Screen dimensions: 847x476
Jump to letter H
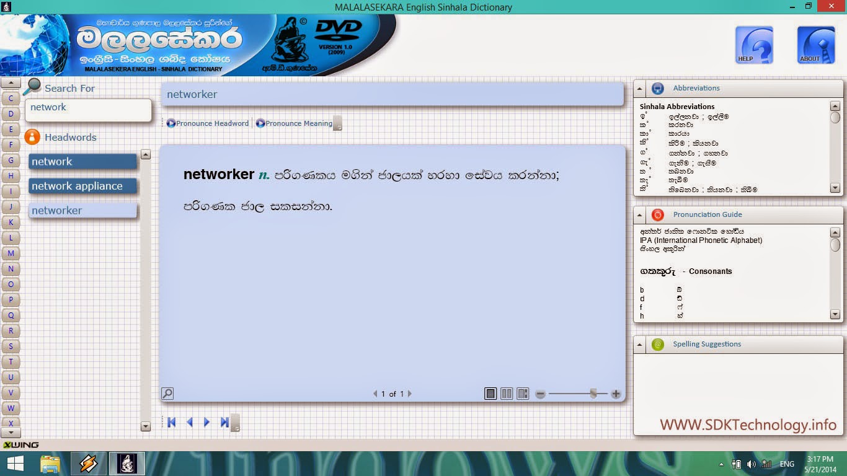pyautogui.click(x=11, y=176)
